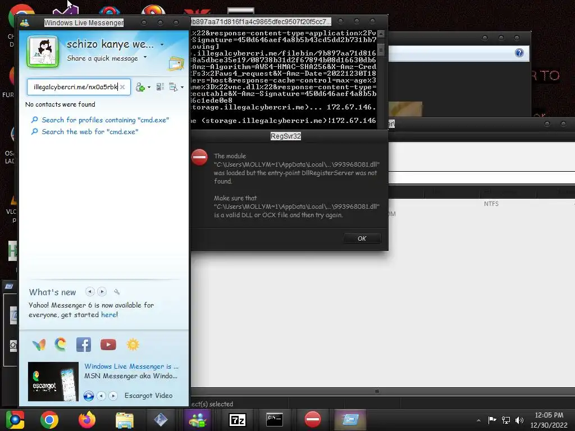
Task: Click the Windows Live Messenger title bar text
Action: pos(84,22)
